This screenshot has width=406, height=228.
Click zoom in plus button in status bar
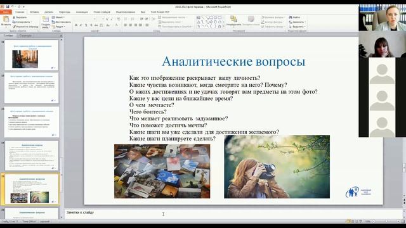point(398,222)
